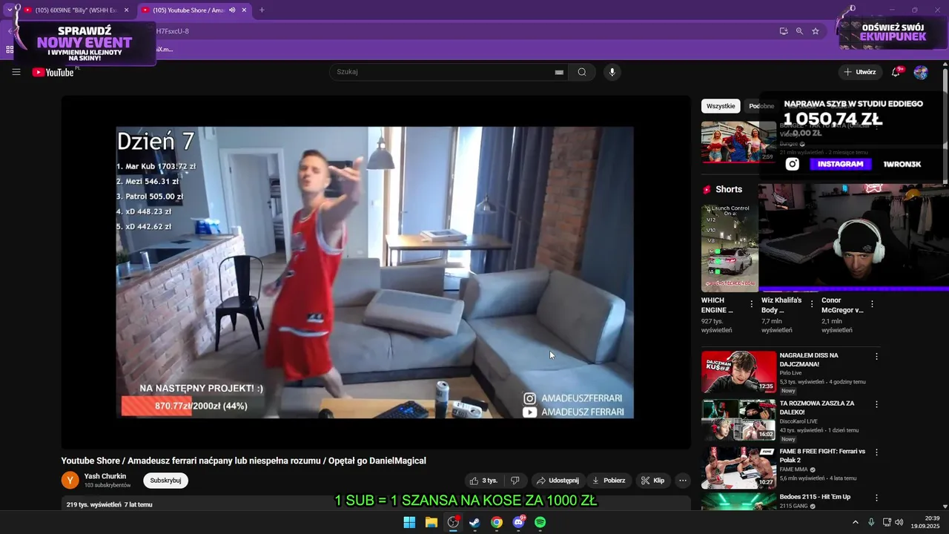
Task: Mute the Youtube Shore tab speaker icon
Action: click(232, 10)
